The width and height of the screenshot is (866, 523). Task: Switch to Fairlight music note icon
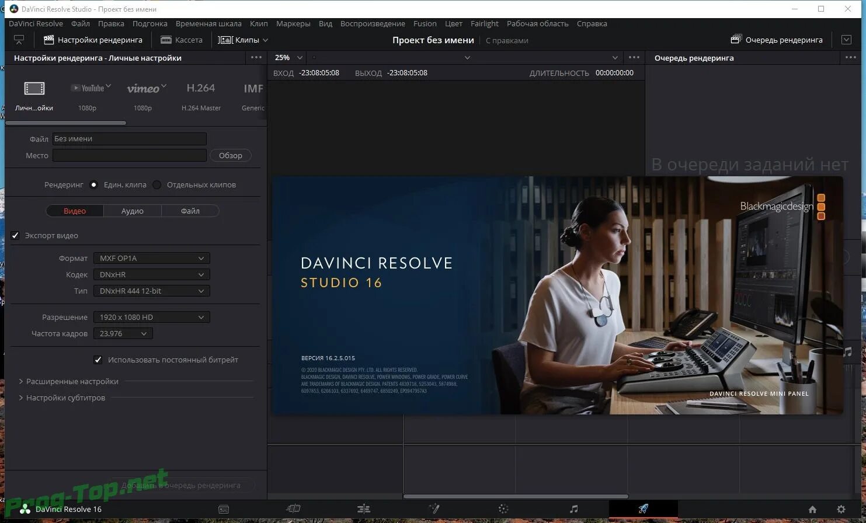(573, 509)
